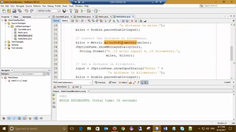Open the Debug menu

pos(51,6)
